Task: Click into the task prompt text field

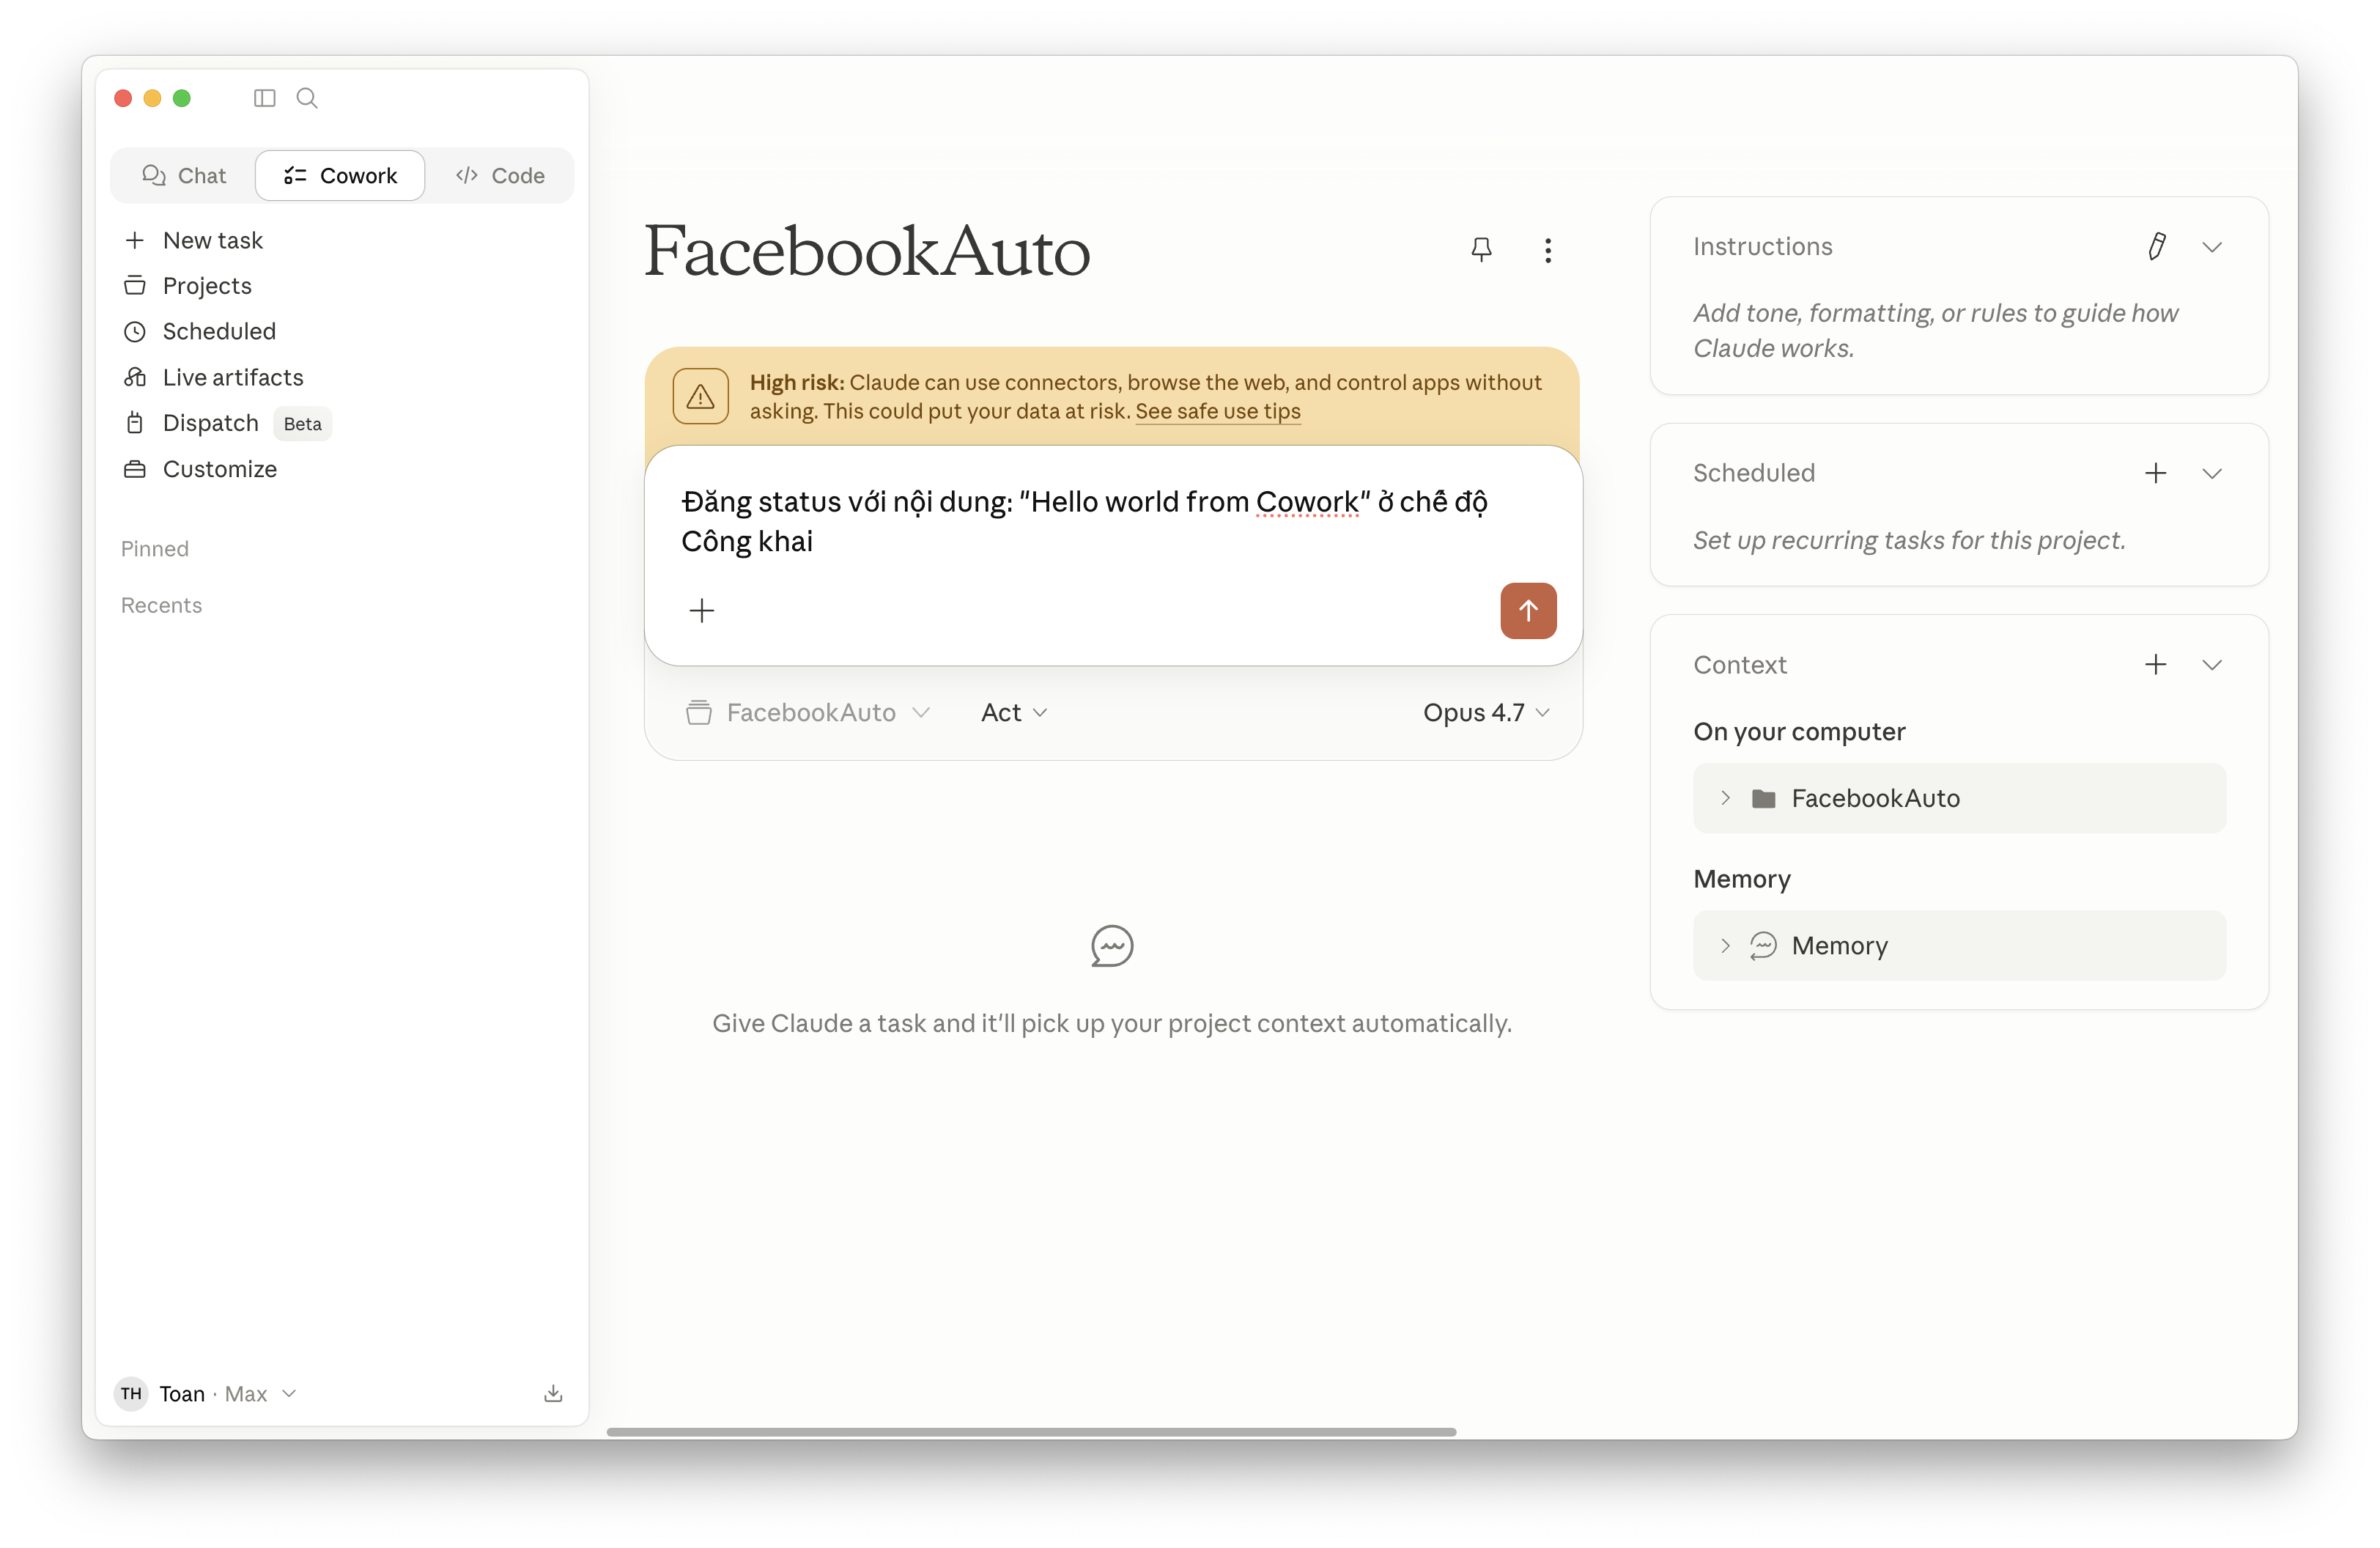Action: pyautogui.click(x=1112, y=522)
